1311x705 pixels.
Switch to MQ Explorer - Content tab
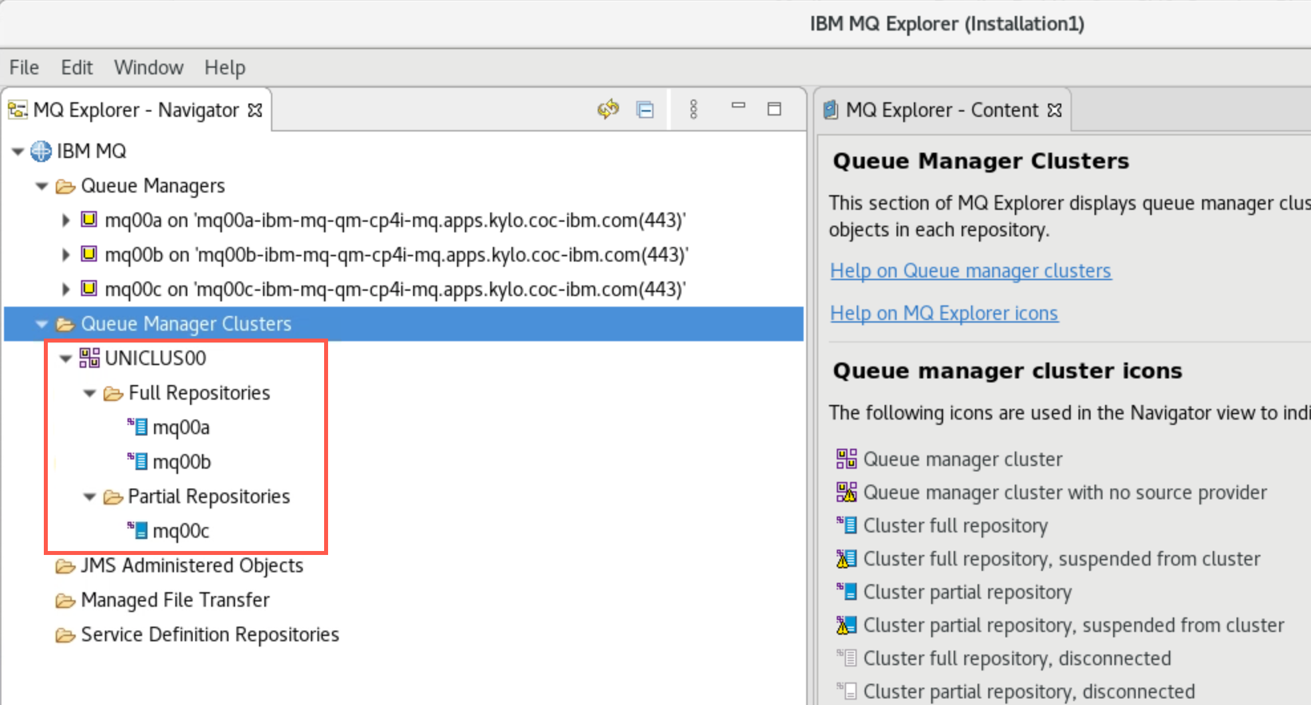point(941,110)
